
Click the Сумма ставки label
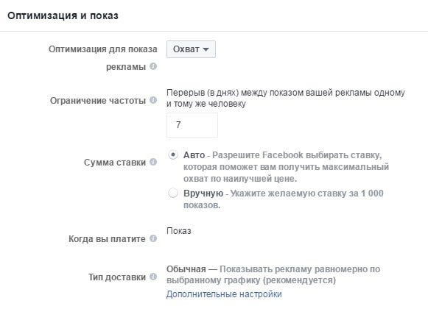pos(115,163)
